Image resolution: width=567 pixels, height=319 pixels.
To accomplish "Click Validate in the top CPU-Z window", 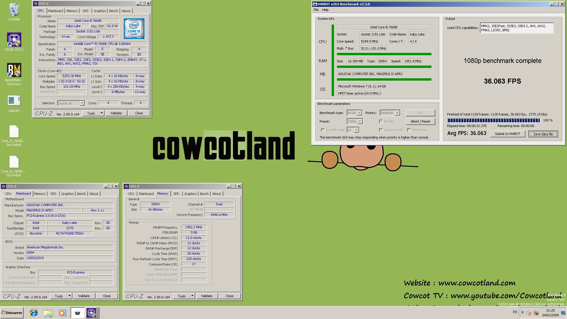I will pyautogui.click(x=116, y=113).
